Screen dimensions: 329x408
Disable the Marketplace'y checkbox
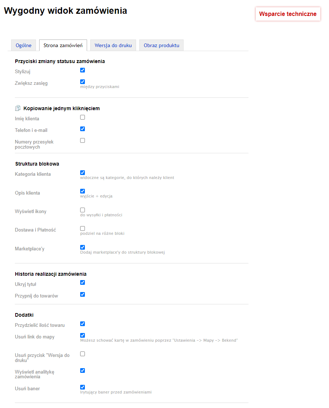point(82,247)
